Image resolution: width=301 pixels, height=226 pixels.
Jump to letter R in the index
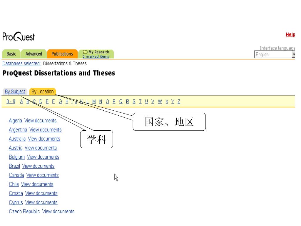tap(128, 102)
